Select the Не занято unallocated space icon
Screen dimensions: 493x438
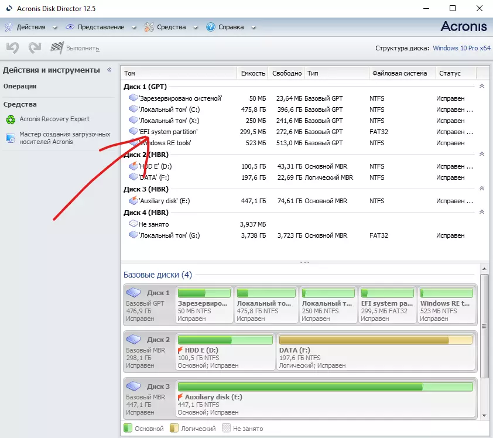pyautogui.click(x=133, y=224)
